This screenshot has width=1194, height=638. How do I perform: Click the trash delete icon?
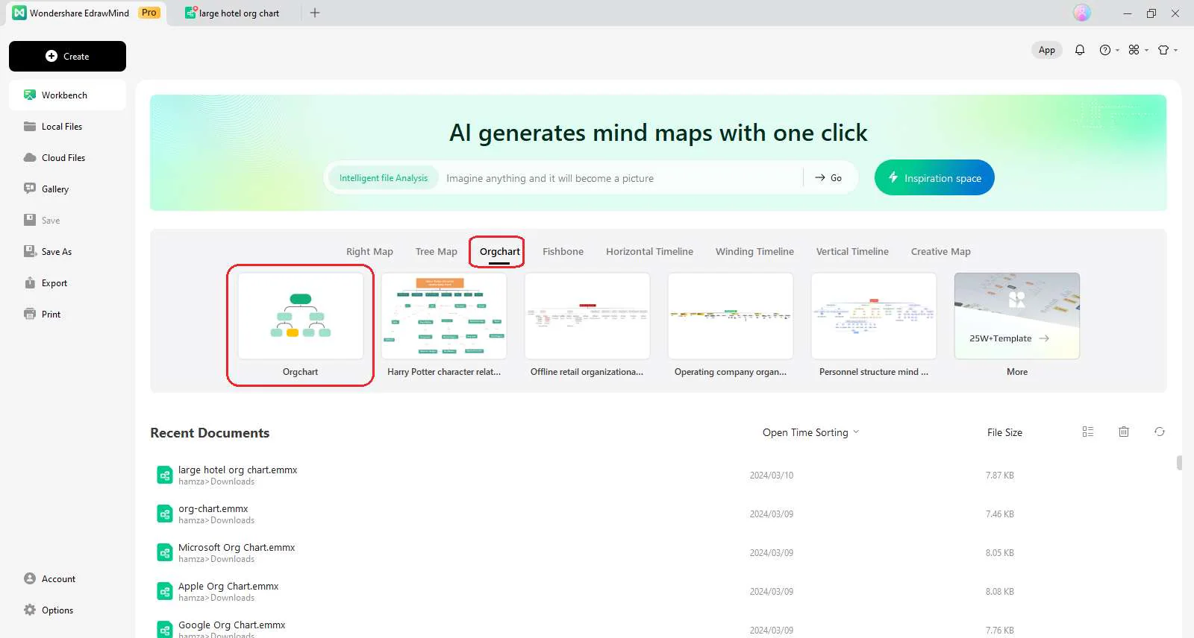click(1124, 432)
